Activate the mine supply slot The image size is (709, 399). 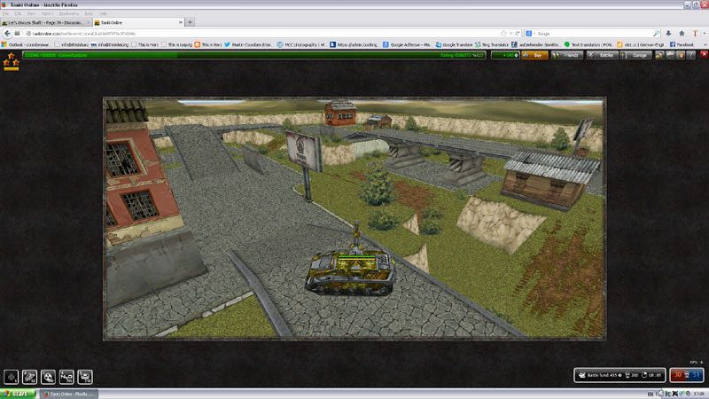pyautogui.click(x=85, y=376)
